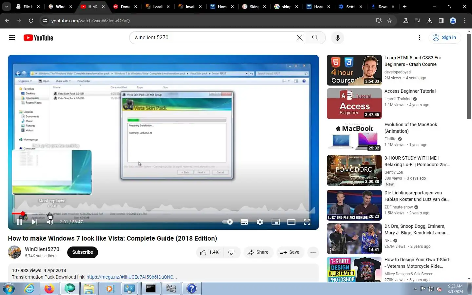The width and height of the screenshot is (472, 295).
Task: Pause the video
Action: coord(19,222)
